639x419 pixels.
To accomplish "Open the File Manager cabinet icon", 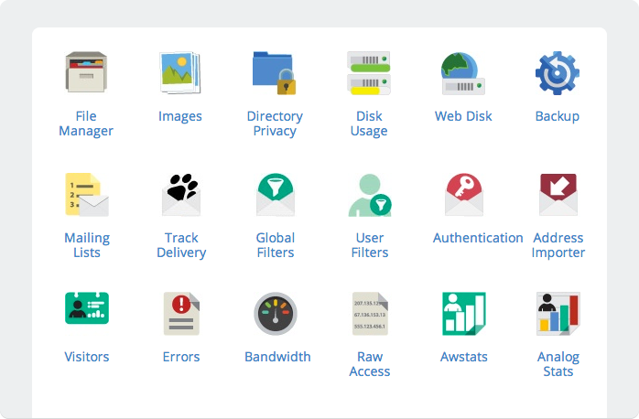I will (86, 72).
